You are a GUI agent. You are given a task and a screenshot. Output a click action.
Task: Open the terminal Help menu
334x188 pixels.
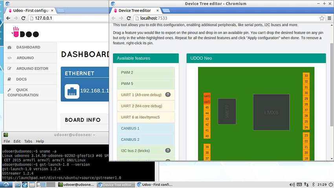pyautogui.click(x=40, y=141)
